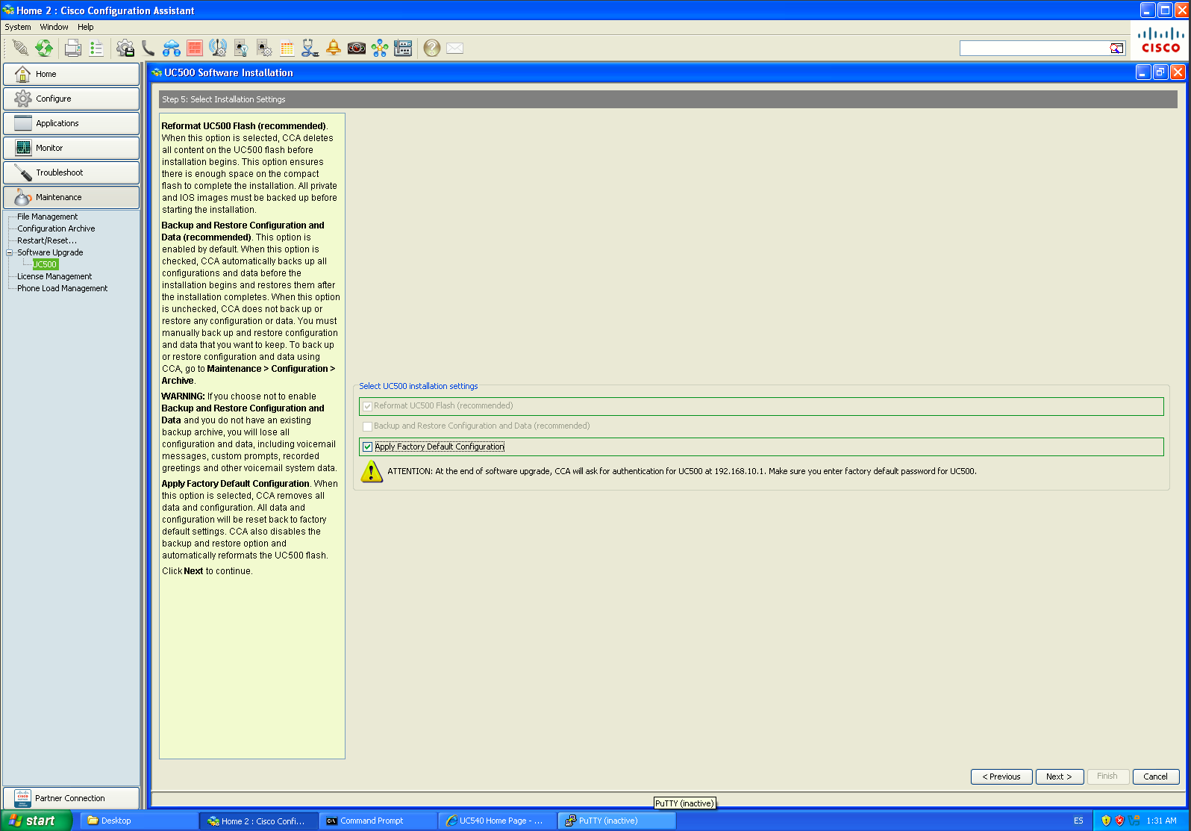Screen dimensions: 1191x831
Task: Open the System menu
Action: pyautogui.click(x=18, y=27)
